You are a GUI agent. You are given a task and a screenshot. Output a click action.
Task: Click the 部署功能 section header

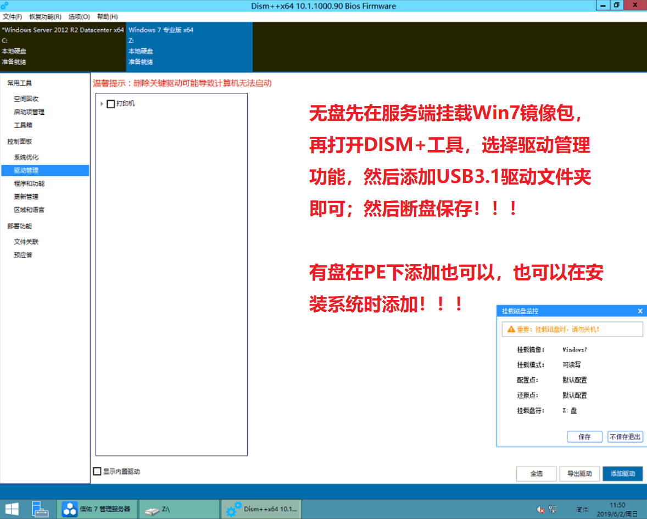click(19, 226)
